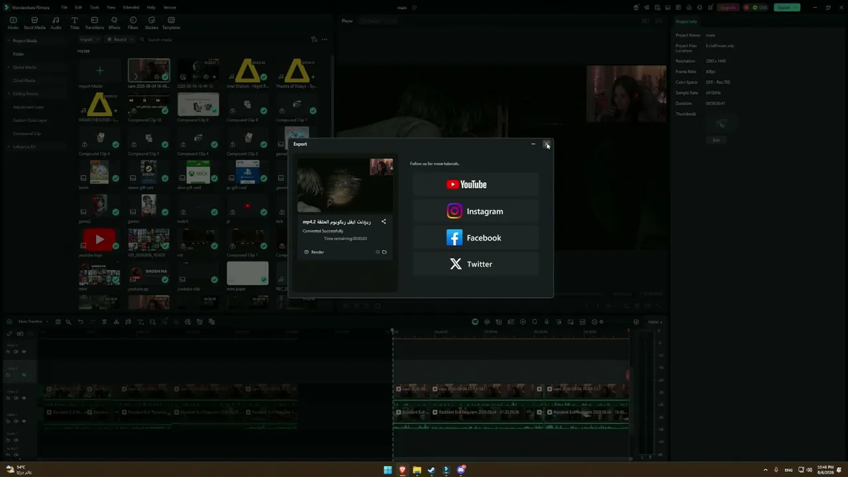Open the Windows Start menu
The height and width of the screenshot is (477, 848).
pos(388,470)
